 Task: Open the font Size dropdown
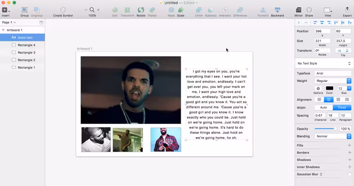[349, 88]
